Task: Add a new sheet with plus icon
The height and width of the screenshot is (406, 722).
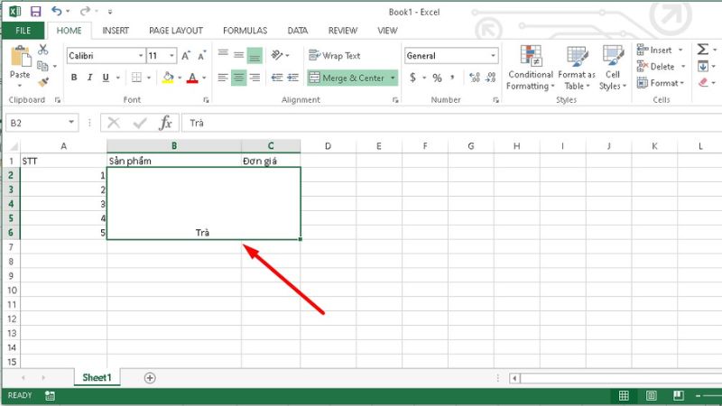Action: tap(150, 378)
